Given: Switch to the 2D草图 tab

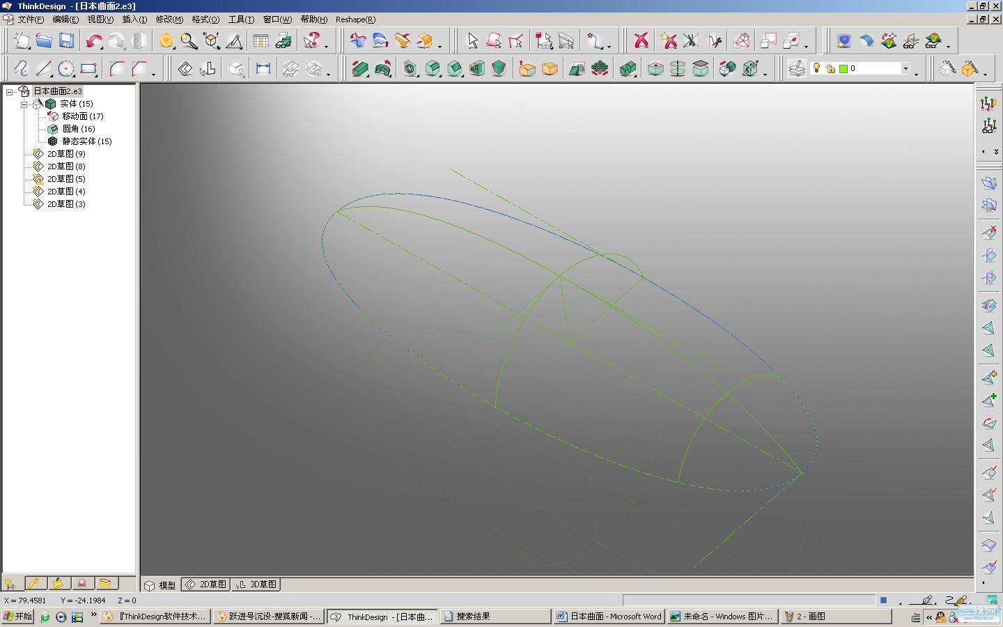Looking at the screenshot, I should 205,585.
